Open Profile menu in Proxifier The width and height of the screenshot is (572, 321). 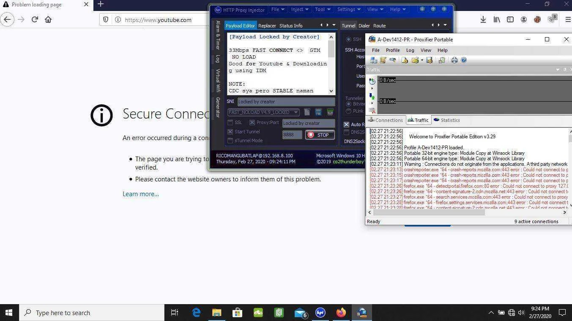pos(393,50)
